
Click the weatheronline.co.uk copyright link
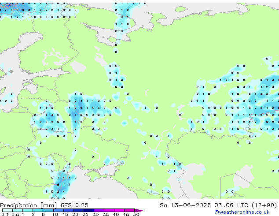pos(242,212)
